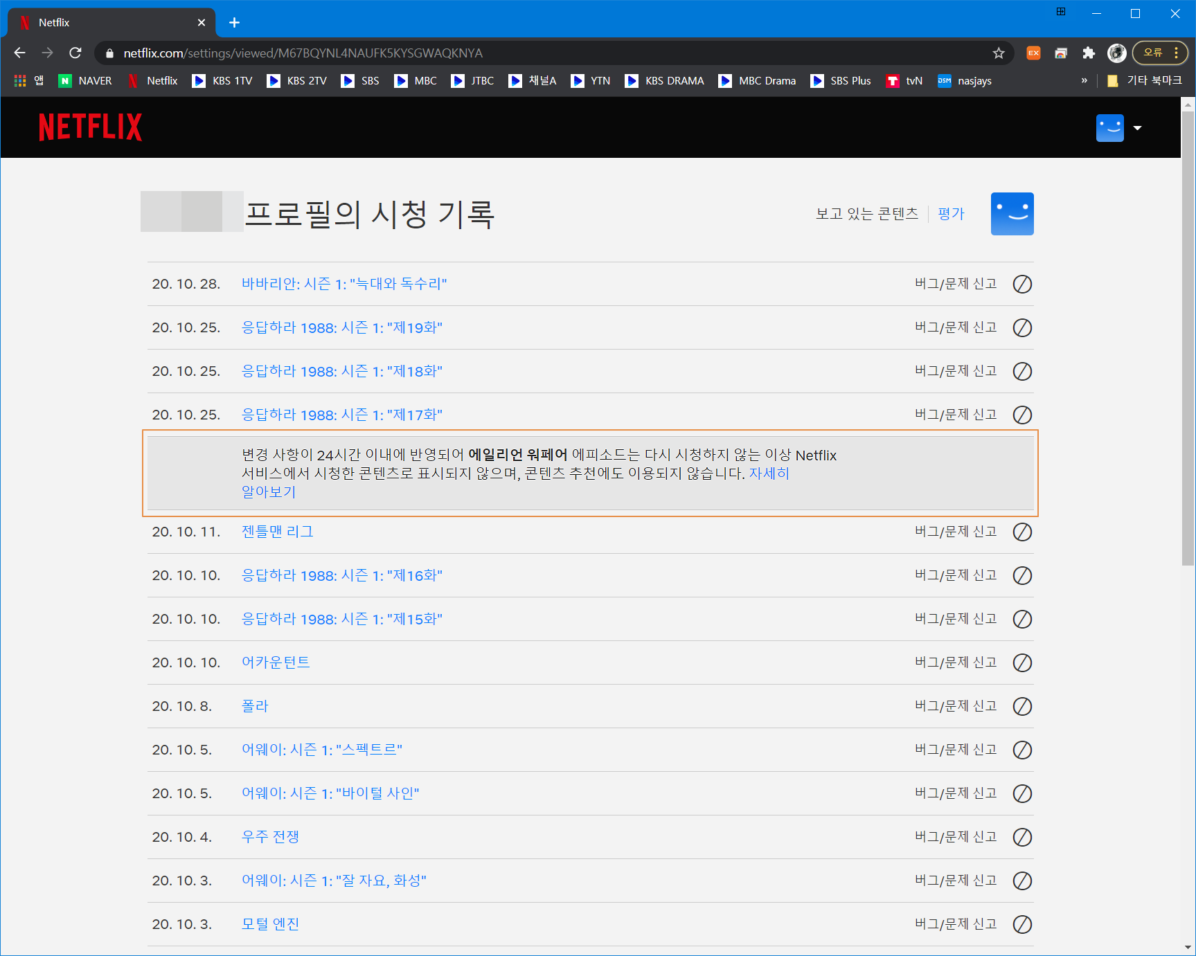Go back in browser history
This screenshot has height=956, width=1196.
[x=19, y=53]
